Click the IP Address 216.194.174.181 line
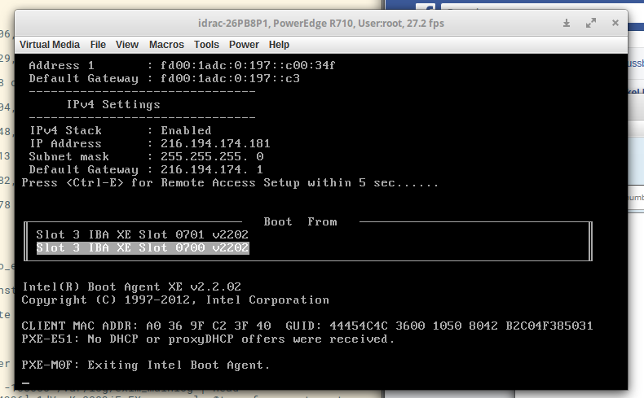 click(x=149, y=143)
